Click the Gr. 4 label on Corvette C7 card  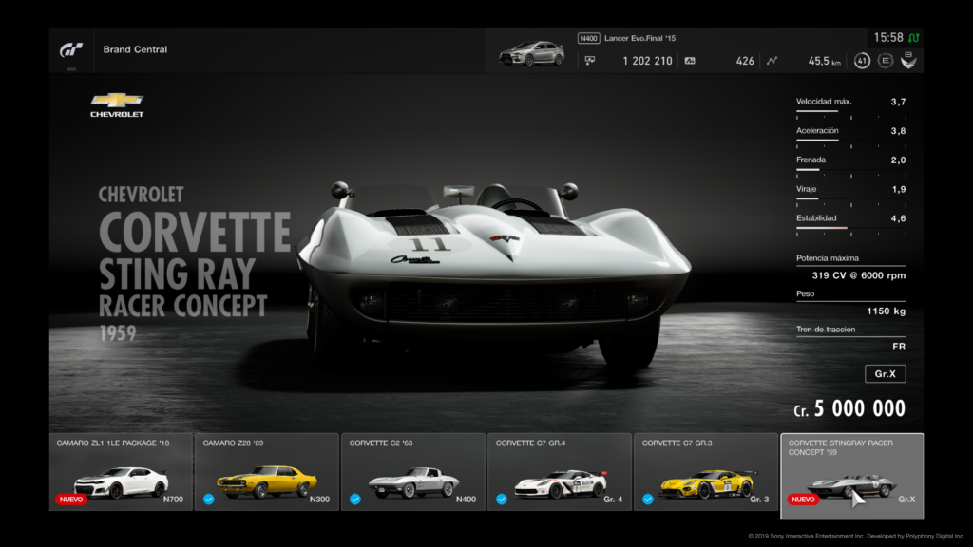613,500
